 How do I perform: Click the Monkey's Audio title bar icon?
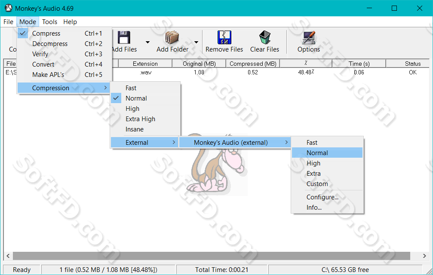[x=9, y=8]
